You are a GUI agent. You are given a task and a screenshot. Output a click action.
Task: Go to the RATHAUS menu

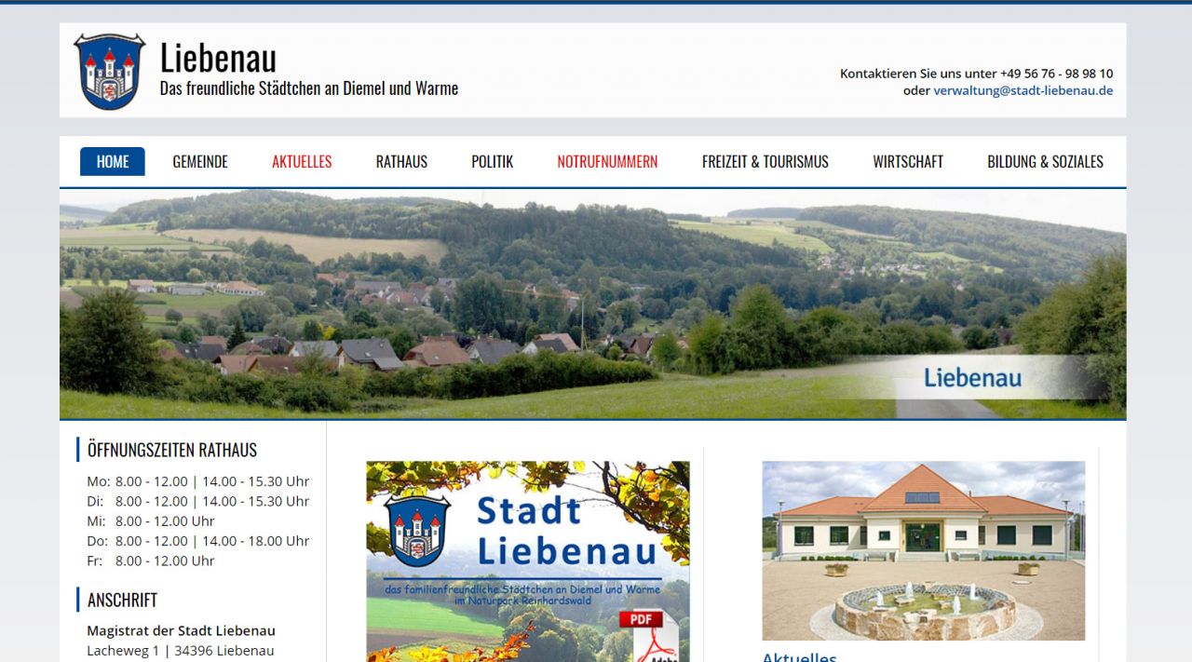401,161
